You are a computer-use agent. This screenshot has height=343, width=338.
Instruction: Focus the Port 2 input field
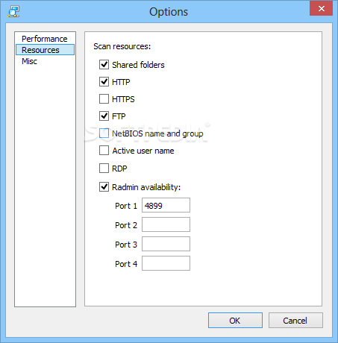point(166,224)
